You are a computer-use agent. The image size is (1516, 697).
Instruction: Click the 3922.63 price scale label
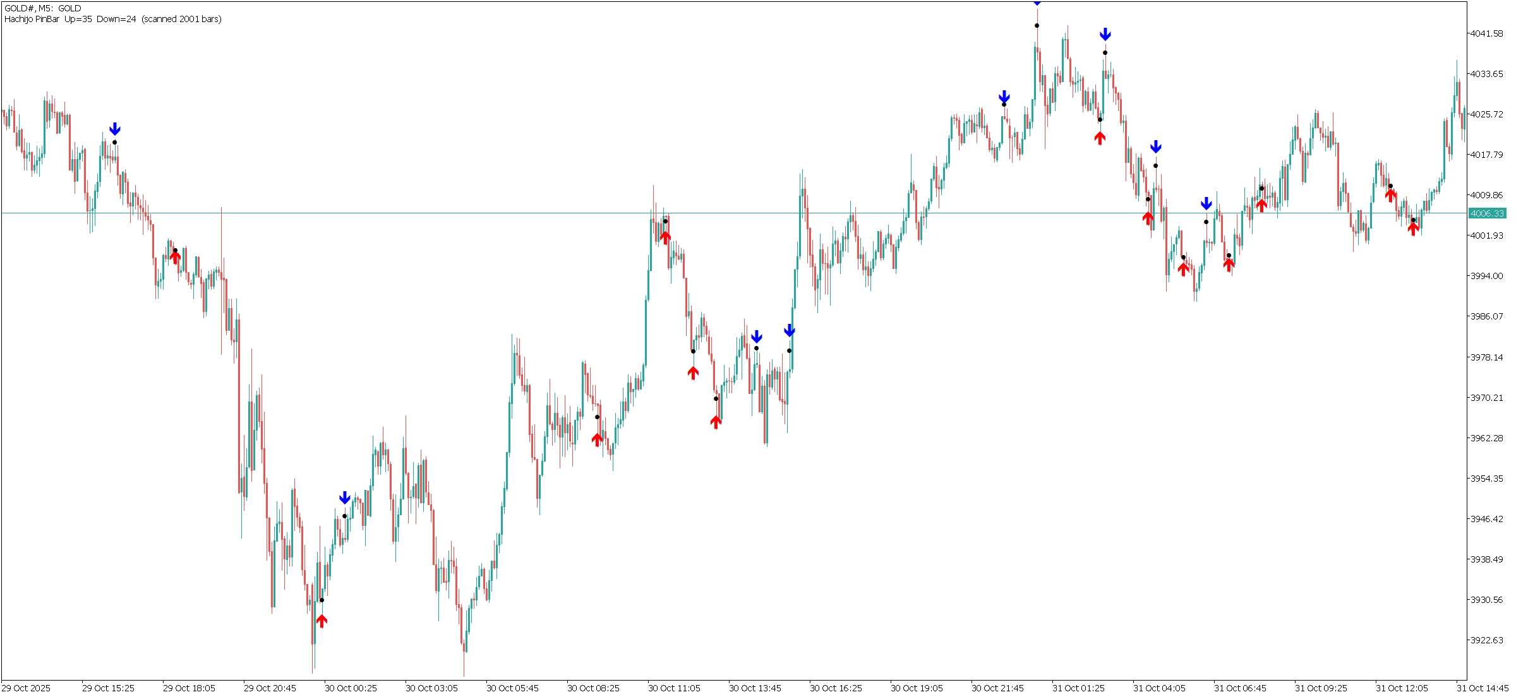tap(1486, 640)
